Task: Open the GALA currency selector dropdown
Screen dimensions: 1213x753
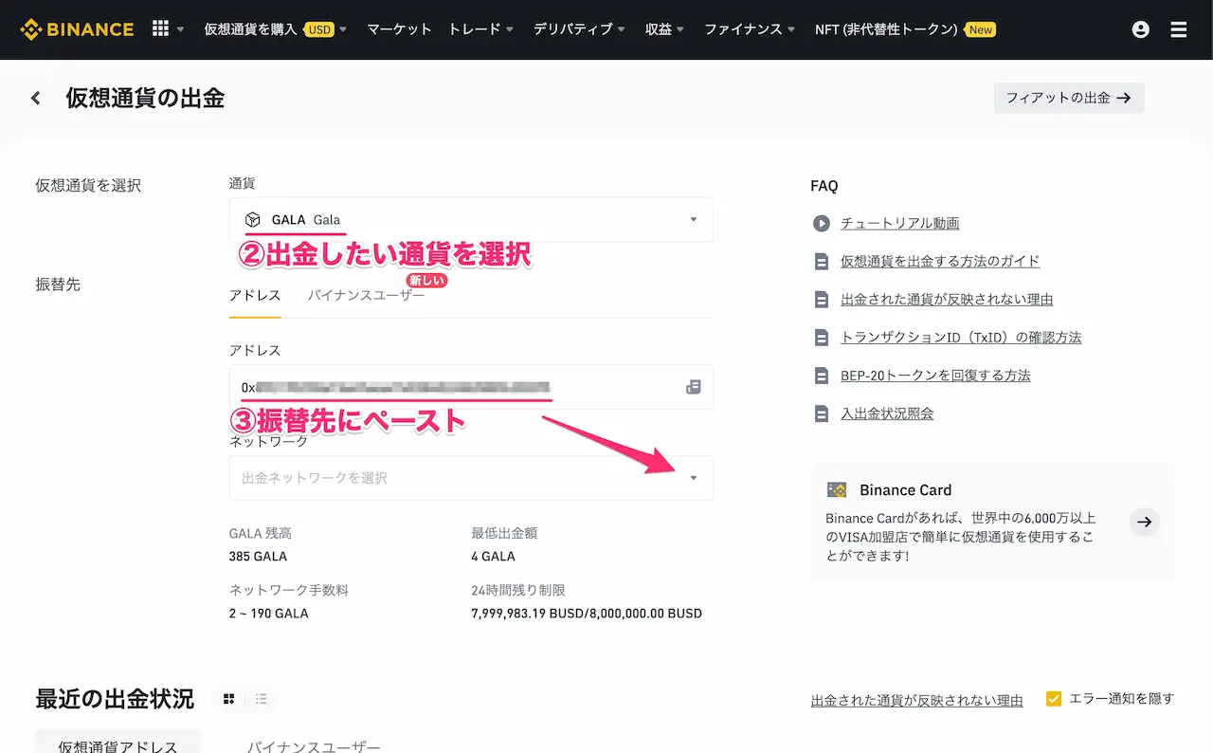Action: [471, 220]
